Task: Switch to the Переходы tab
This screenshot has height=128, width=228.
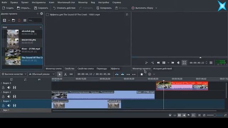Action: (102, 69)
